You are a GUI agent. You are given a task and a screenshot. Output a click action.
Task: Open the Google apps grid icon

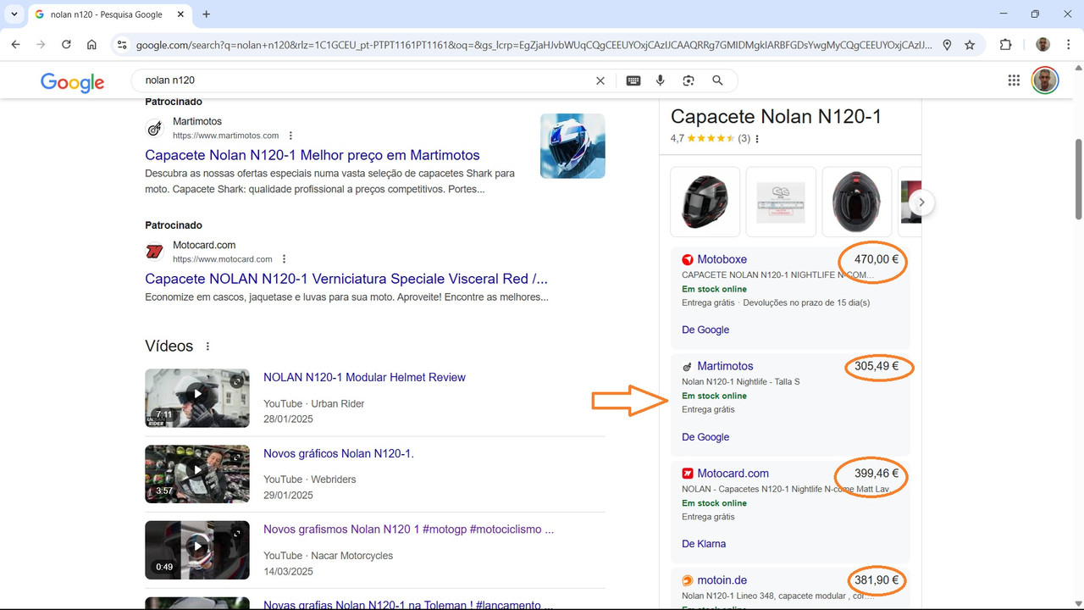[1014, 80]
